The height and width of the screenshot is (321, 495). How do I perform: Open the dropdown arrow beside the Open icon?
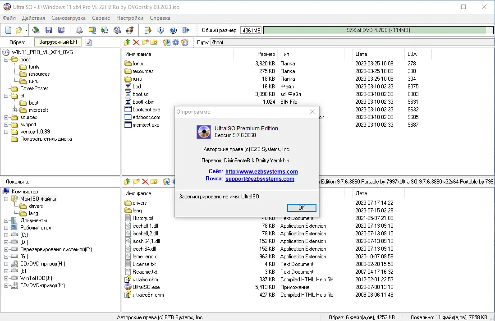point(26,30)
